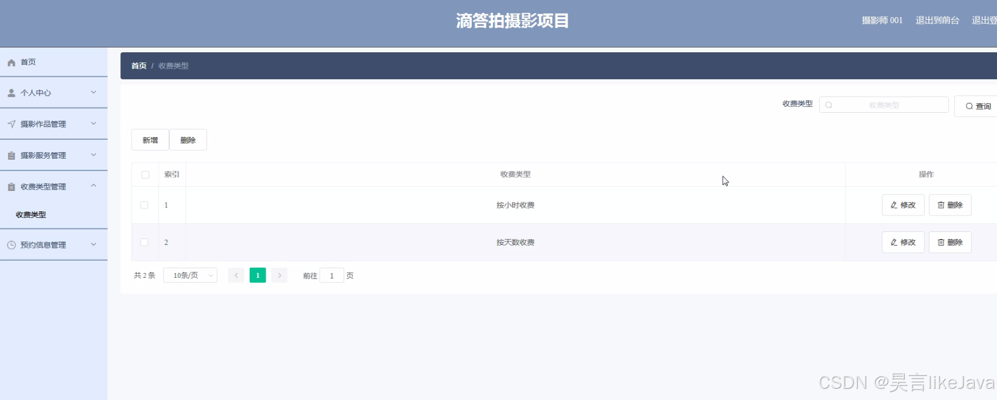Open the 摄影服务管理 sidebar menu
This screenshot has height=400, width=997.
pyautogui.click(x=53, y=156)
